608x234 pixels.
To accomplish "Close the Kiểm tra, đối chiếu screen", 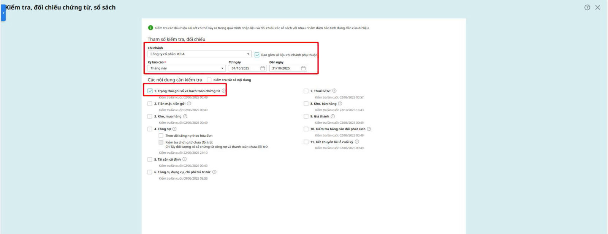I will click(x=598, y=7).
